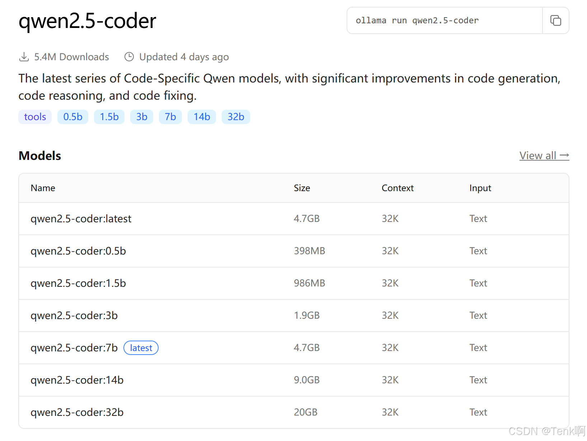Click the 1.9GB size cell
The image size is (587, 441).
pyautogui.click(x=307, y=316)
